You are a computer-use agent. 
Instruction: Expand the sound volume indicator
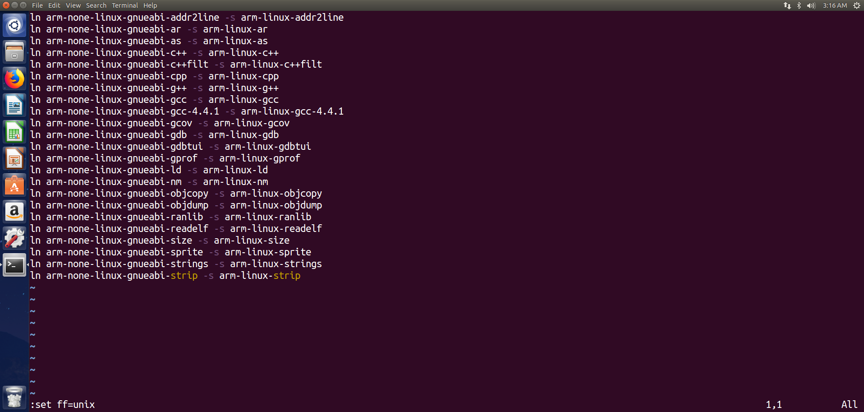point(811,5)
